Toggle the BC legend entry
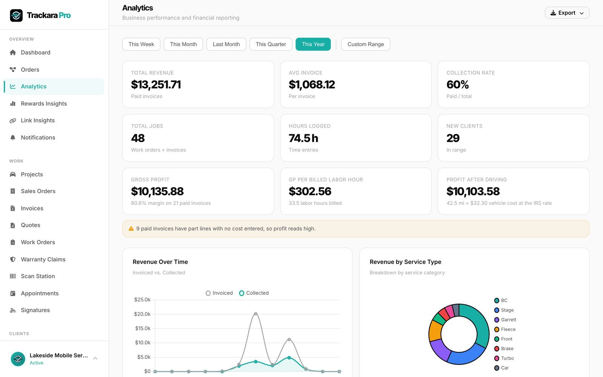 click(x=501, y=300)
